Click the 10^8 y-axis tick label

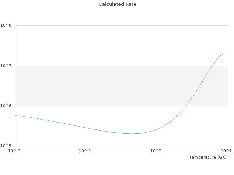click(6, 26)
